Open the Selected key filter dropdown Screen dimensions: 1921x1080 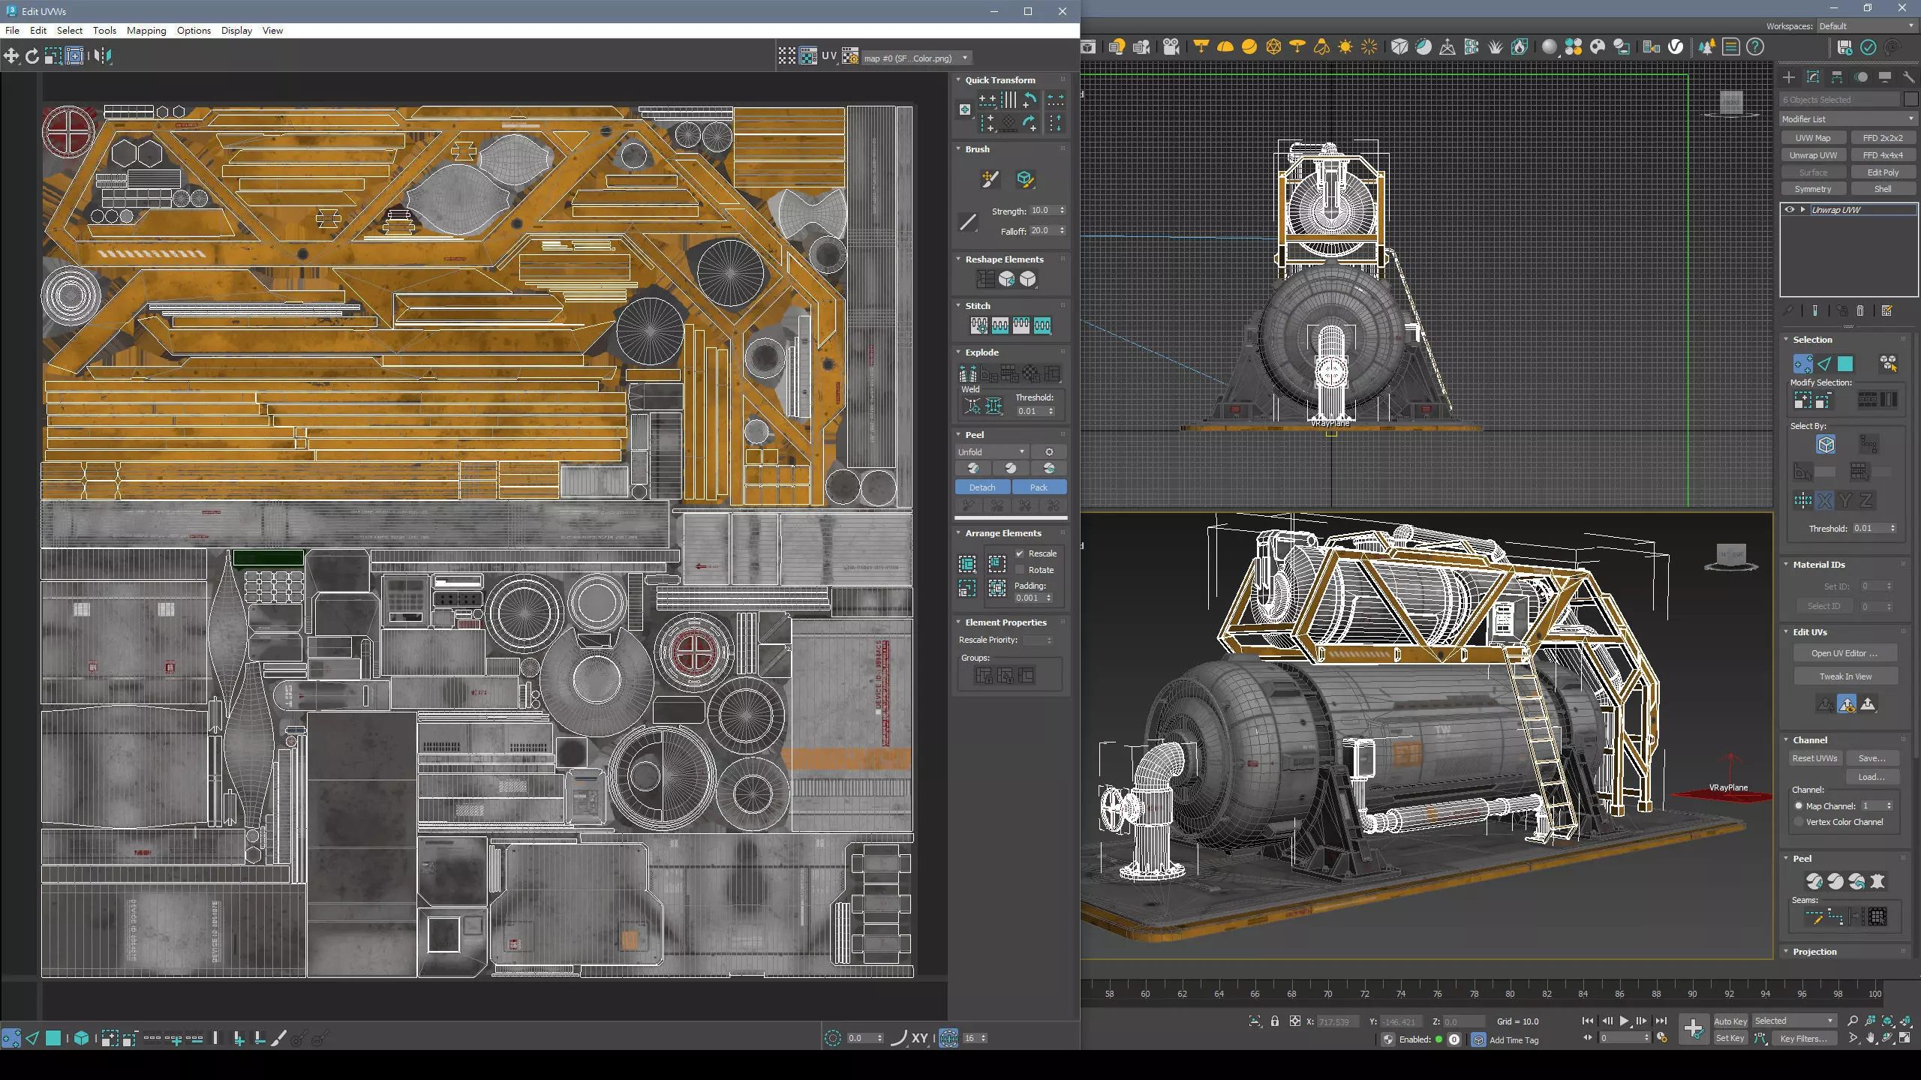[x=1793, y=1021]
